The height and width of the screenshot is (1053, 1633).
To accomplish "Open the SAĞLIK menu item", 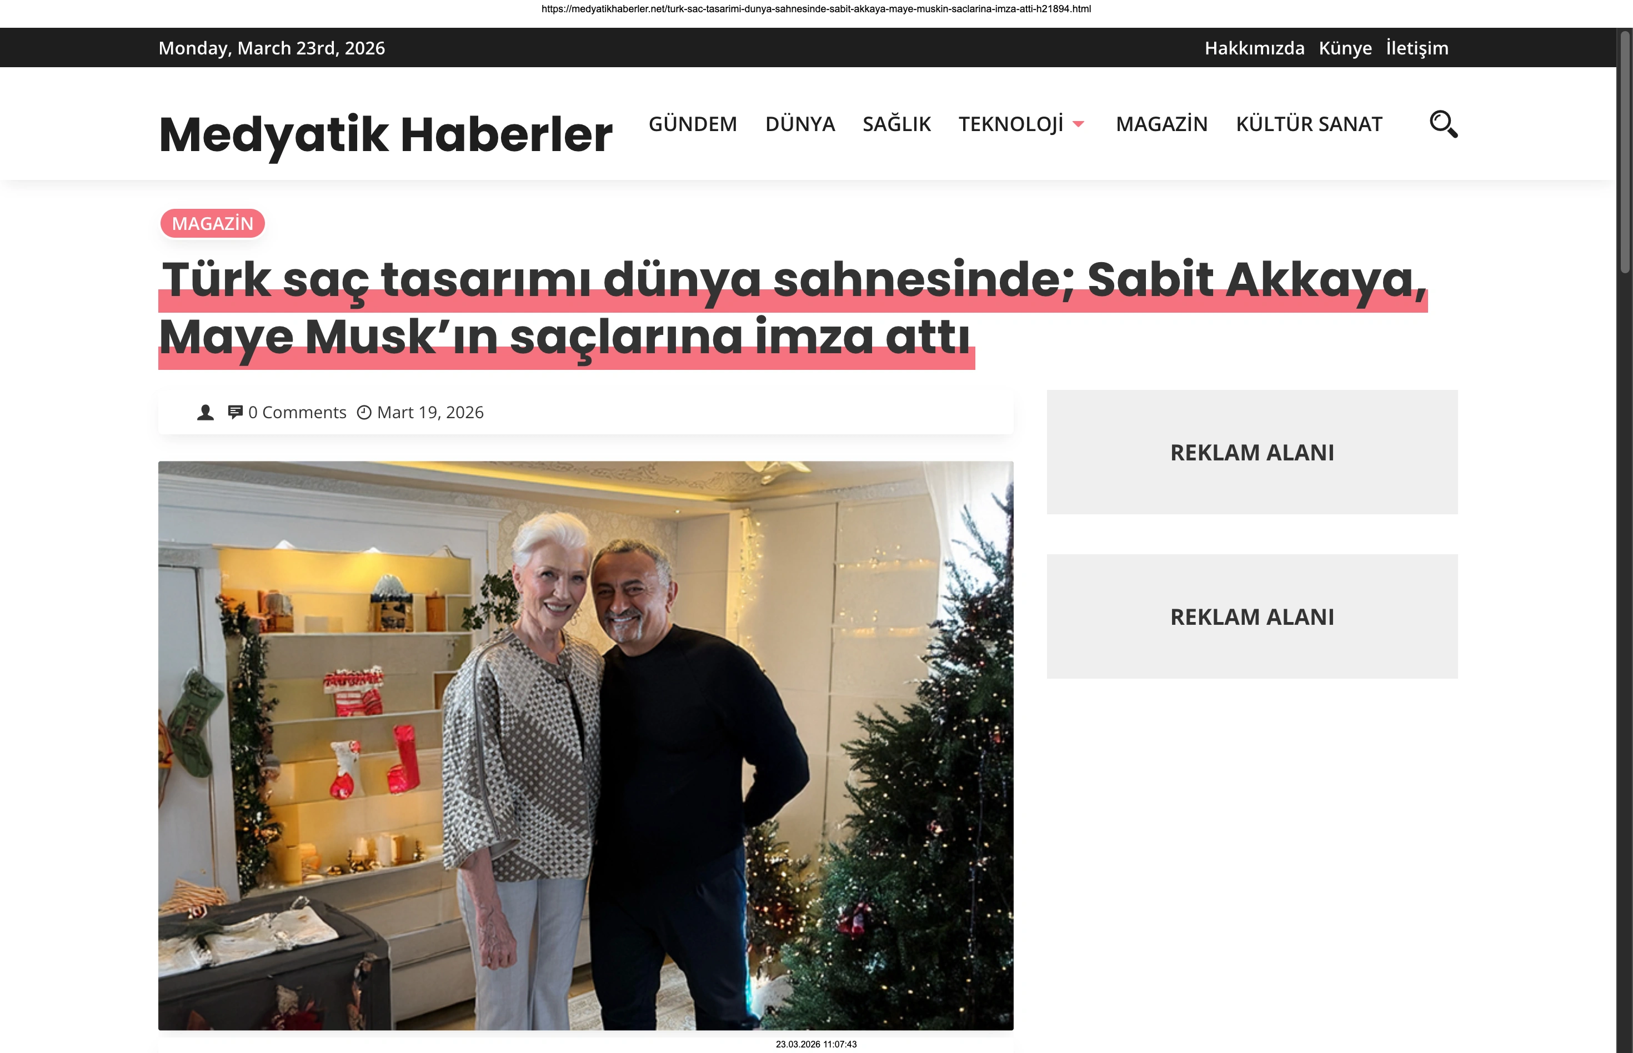I will pyautogui.click(x=896, y=124).
